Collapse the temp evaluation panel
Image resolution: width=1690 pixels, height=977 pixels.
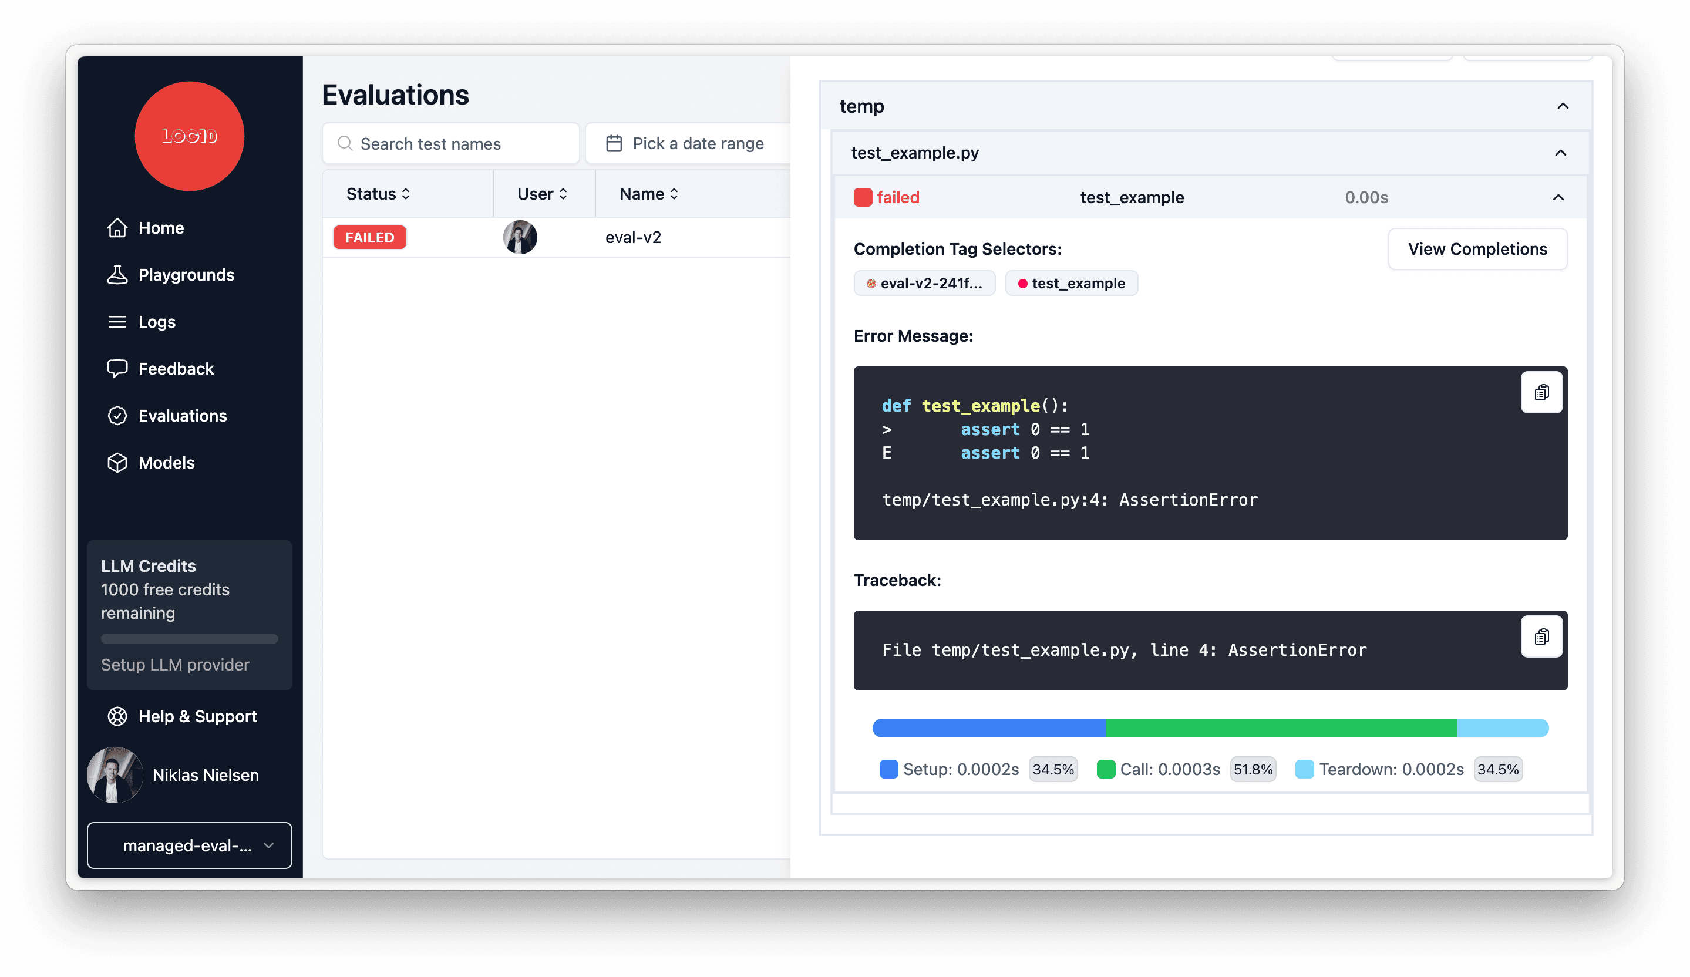click(x=1563, y=106)
